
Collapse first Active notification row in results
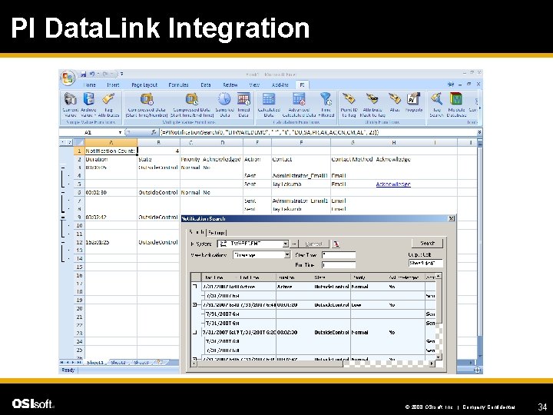195,287
